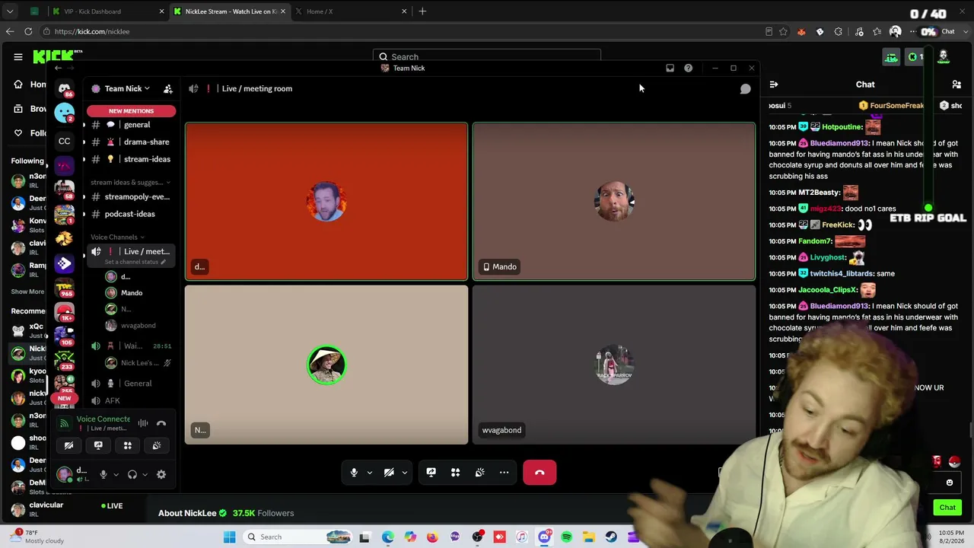
Task: Share screen from the sidebar voice panel
Action: [x=98, y=445]
